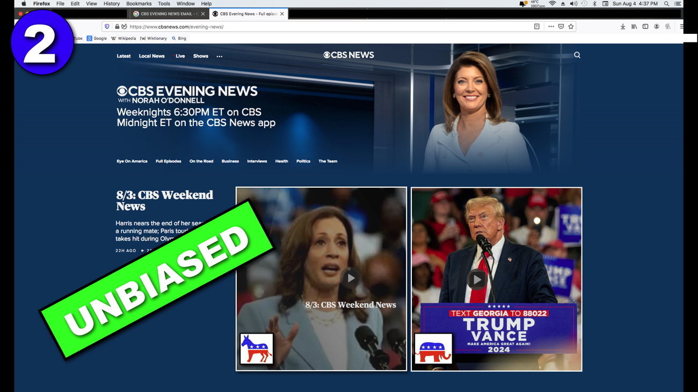The image size is (698, 392).
Task: Click the CBS Evening News show logo
Action: coord(187,94)
